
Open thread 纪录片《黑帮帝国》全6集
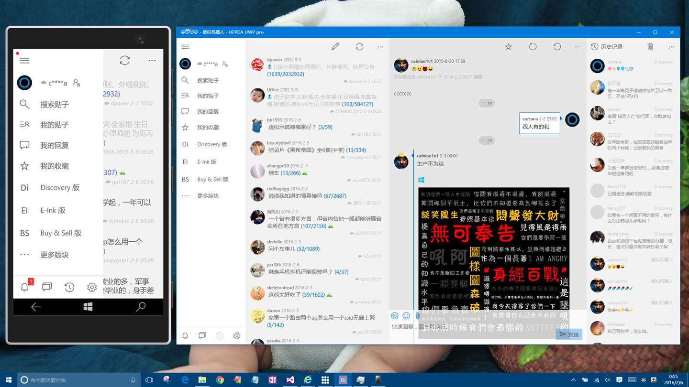click(306, 150)
